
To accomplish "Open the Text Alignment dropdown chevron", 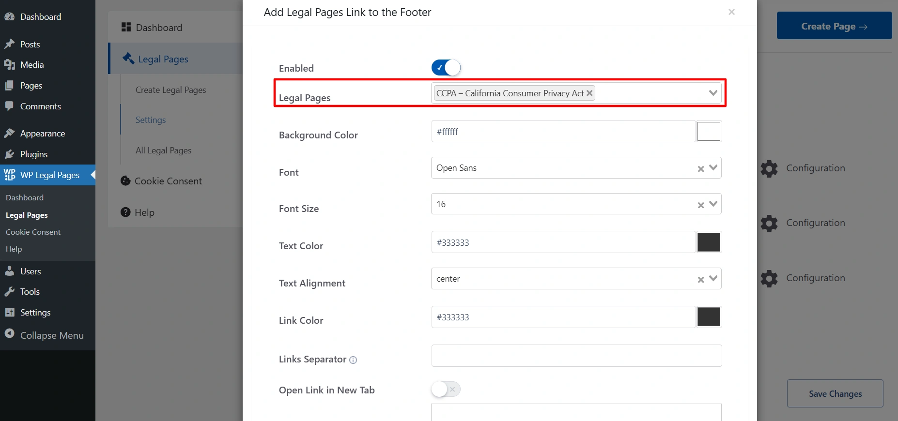I will [713, 278].
